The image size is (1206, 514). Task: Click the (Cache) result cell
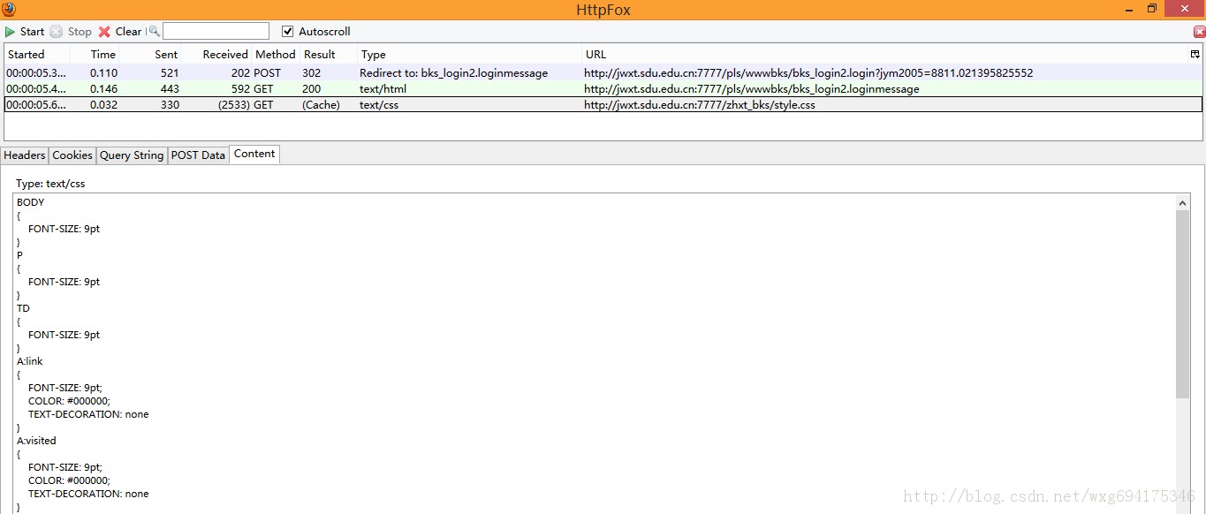click(x=321, y=105)
